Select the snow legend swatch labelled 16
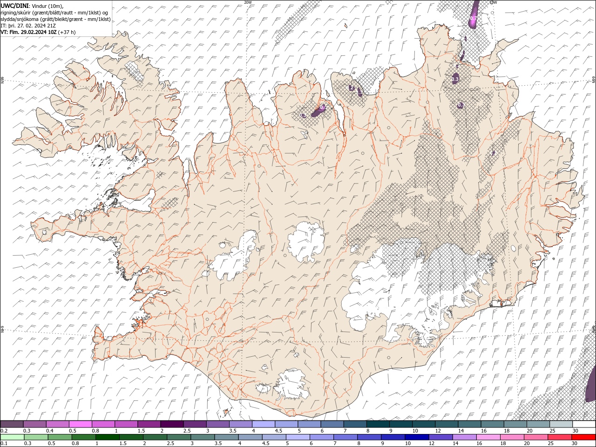This screenshot has width=596, height=447. pos(492,424)
